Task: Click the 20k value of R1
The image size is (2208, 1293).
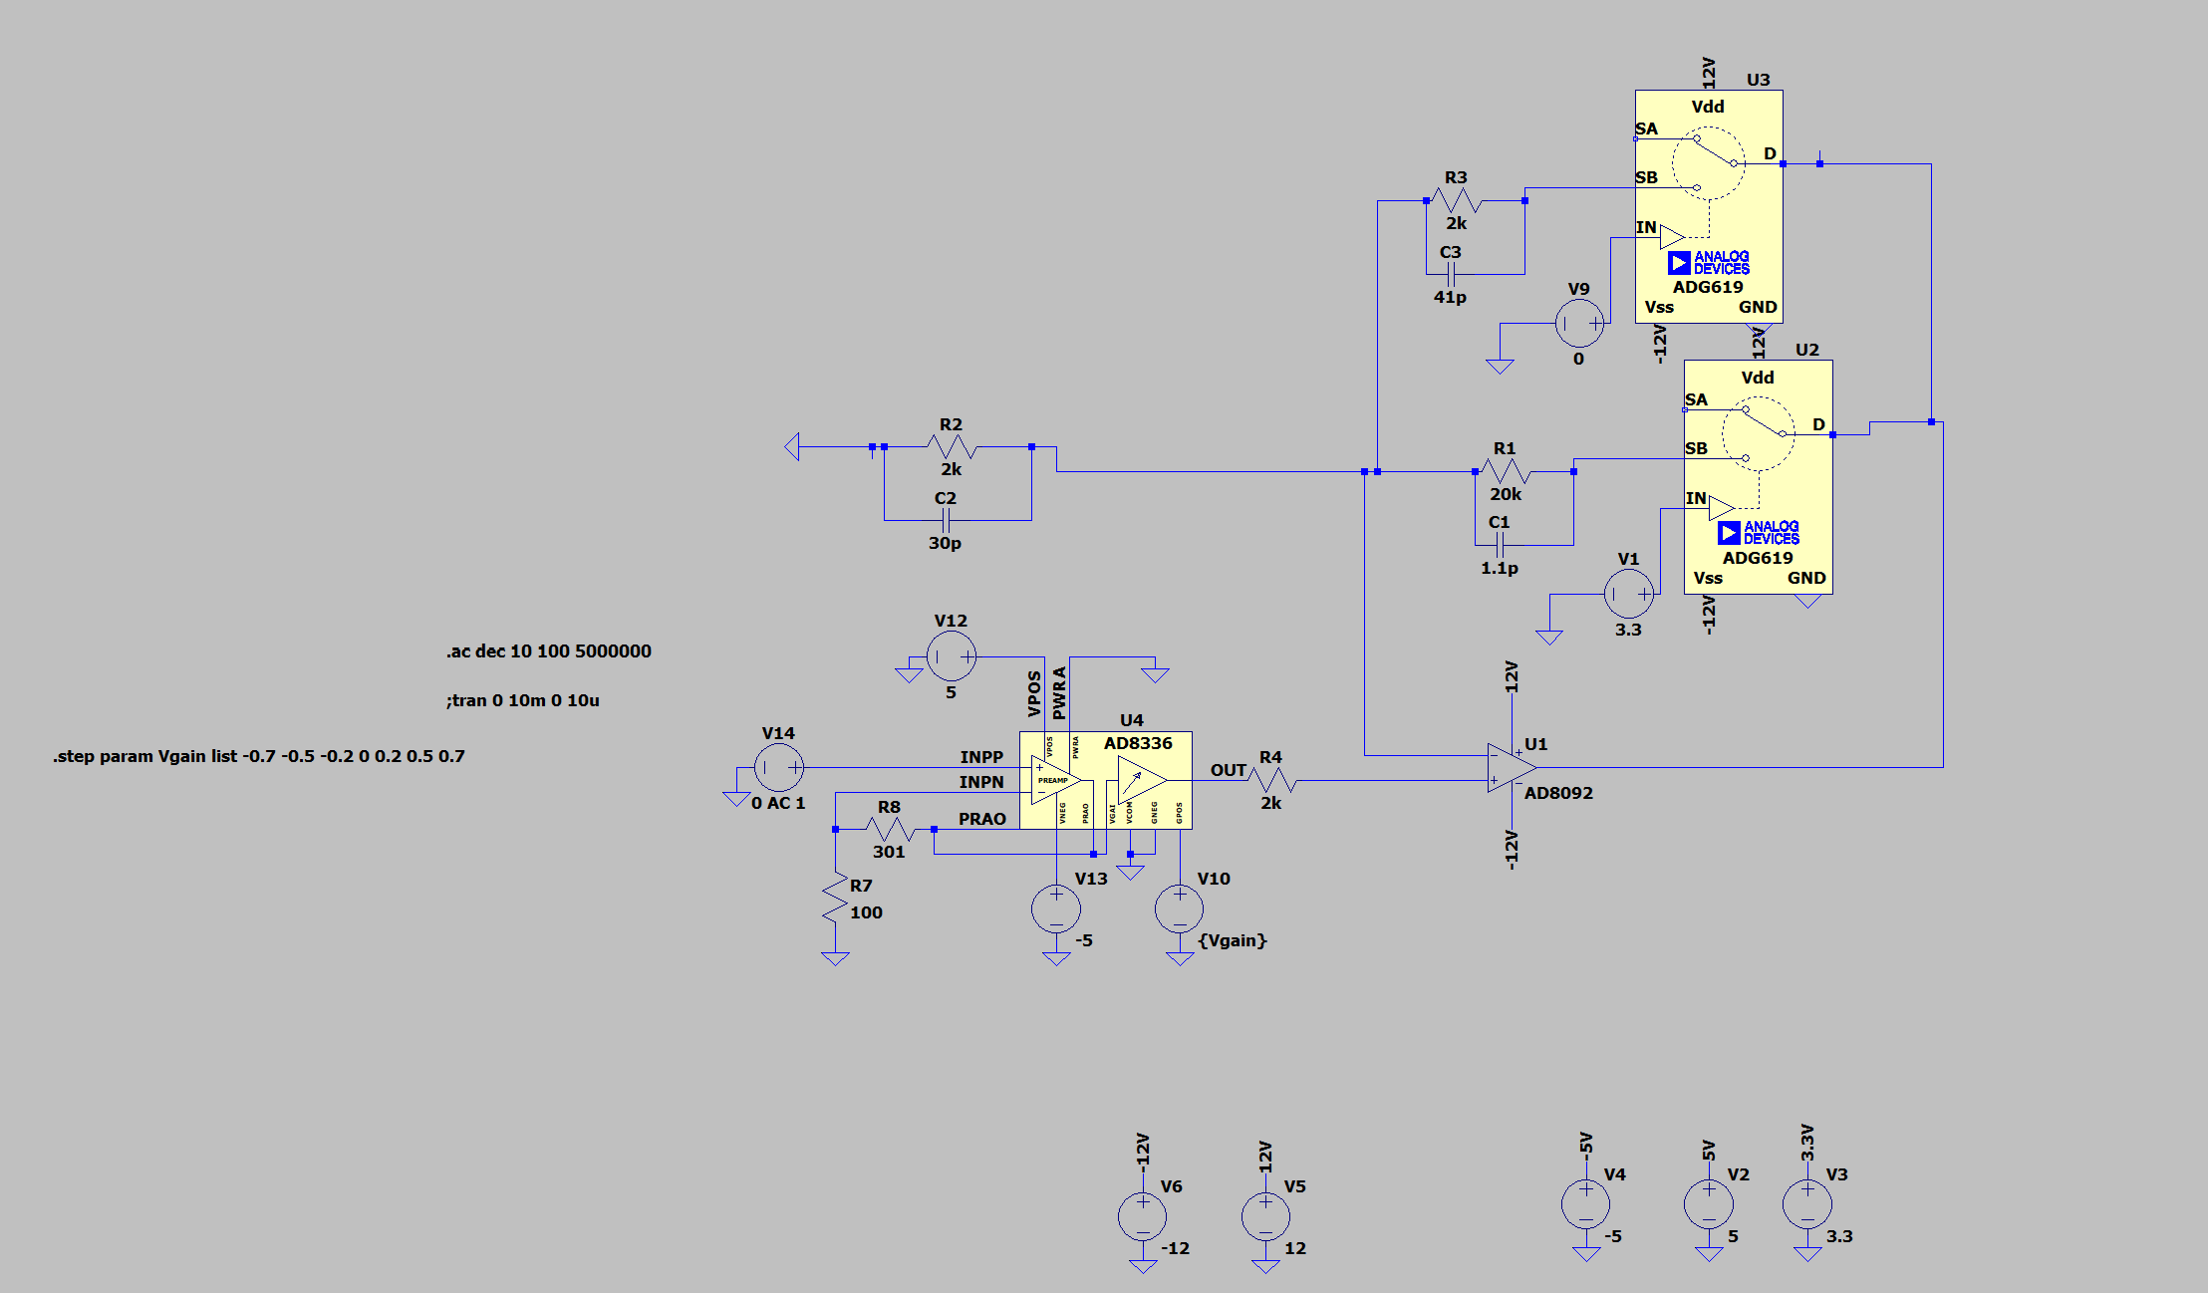Action: tap(1506, 494)
